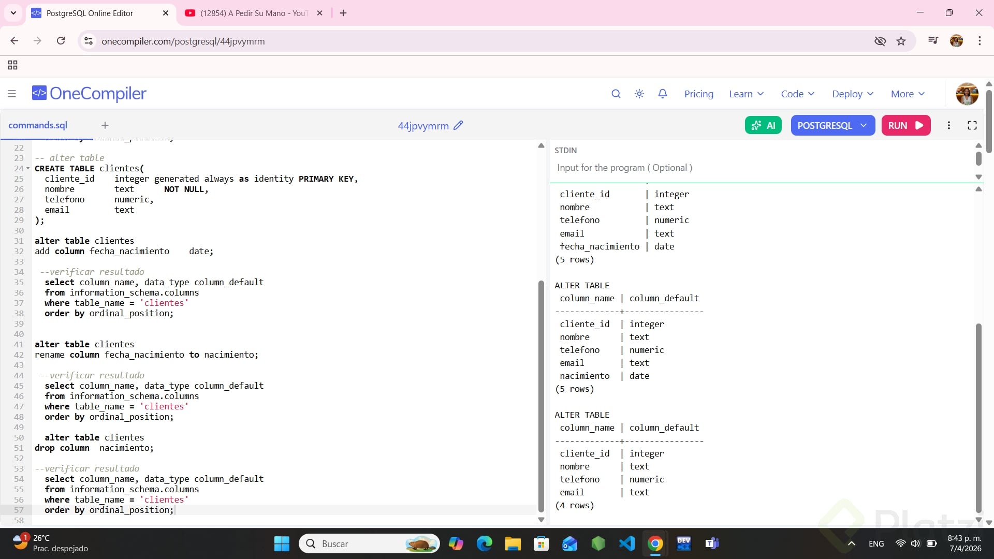Click the pencil icon to rename 44jpvymrm

click(458, 125)
